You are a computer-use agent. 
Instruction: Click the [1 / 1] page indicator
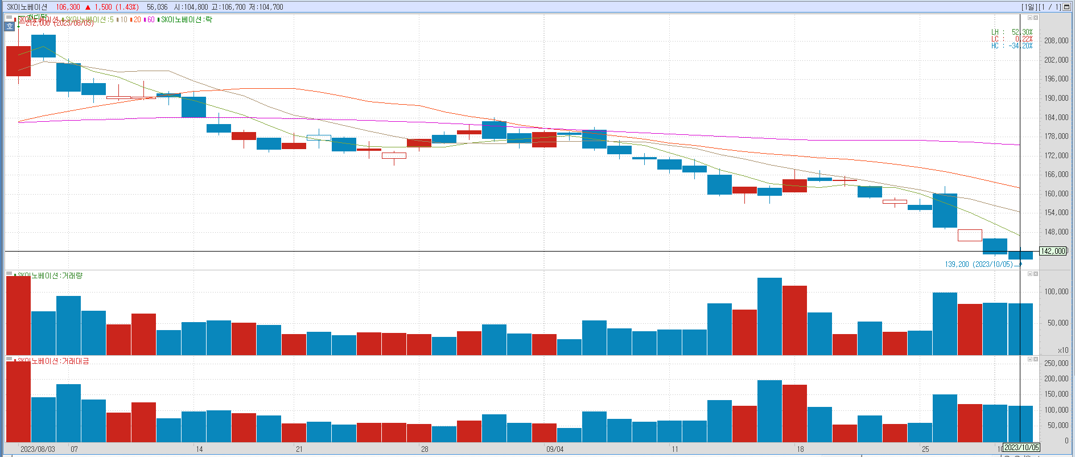[1050, 7]
